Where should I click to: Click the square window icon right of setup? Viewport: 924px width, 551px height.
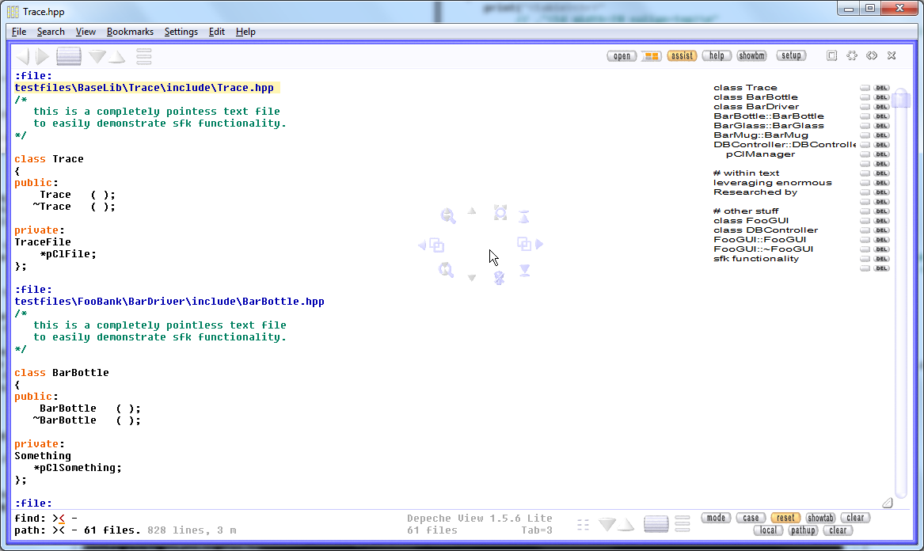831,55
